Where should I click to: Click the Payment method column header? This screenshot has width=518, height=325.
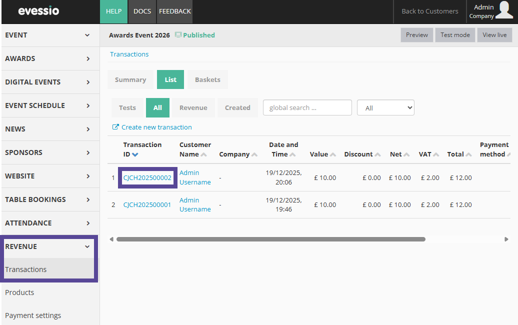494,149
